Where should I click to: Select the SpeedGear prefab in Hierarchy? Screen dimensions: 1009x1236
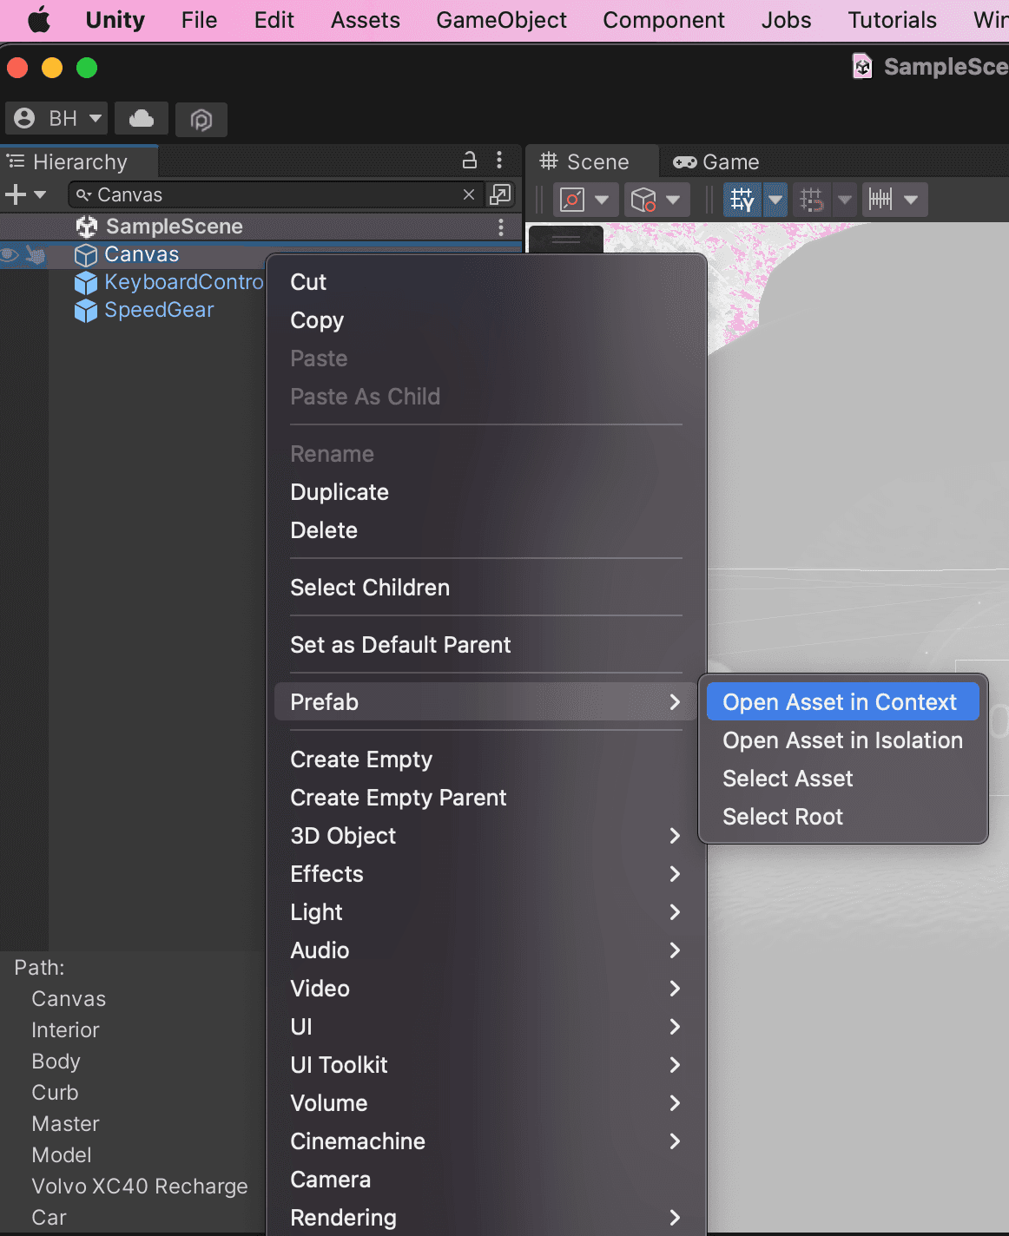(144, 310)
